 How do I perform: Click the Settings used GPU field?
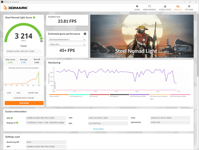[x=46, y=147]
